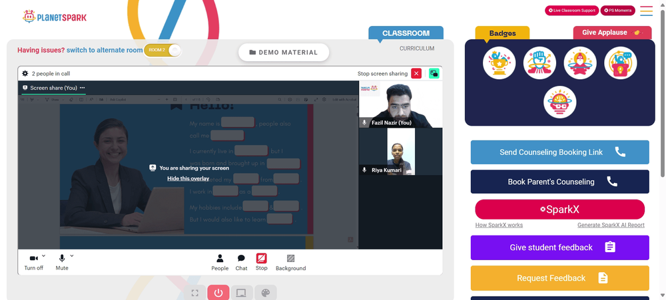Click the red power button
The width and height of the screenshot is (666, 300).
tap(218, 293)
